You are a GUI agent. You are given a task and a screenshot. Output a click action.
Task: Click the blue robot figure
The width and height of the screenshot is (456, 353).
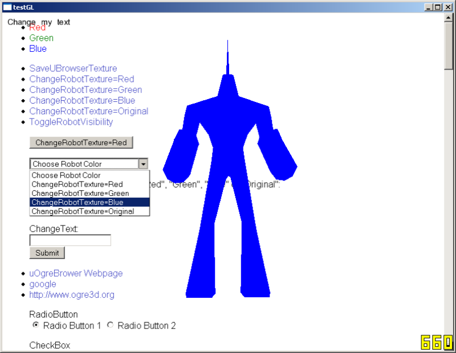tap(229, 169)
